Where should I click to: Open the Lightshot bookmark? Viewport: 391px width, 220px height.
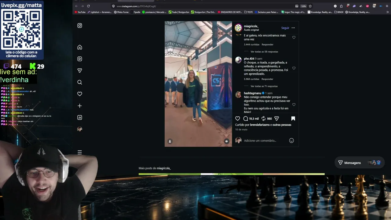coord(100,12)
